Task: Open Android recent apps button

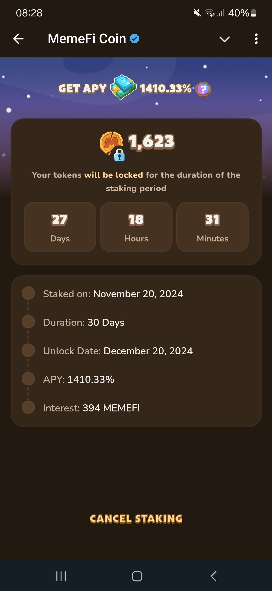Action: coord(61,576)
